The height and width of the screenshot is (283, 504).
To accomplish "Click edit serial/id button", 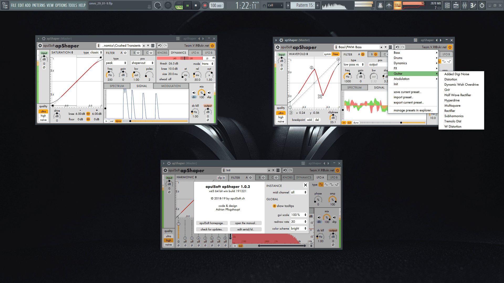I will point(246,229).
